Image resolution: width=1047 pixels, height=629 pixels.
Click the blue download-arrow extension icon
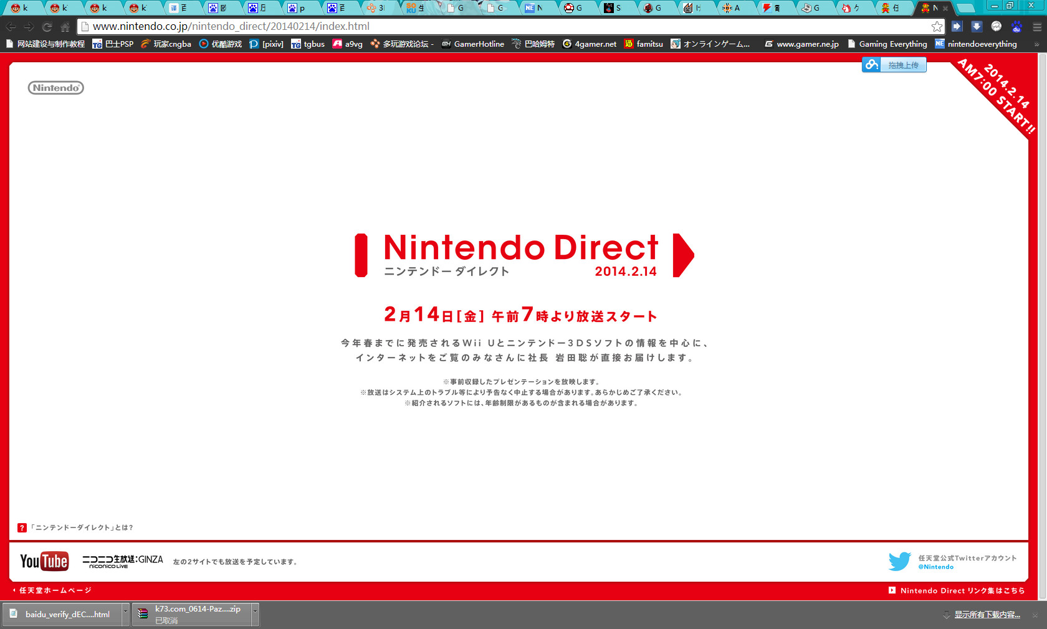click(x=977, y=26)
